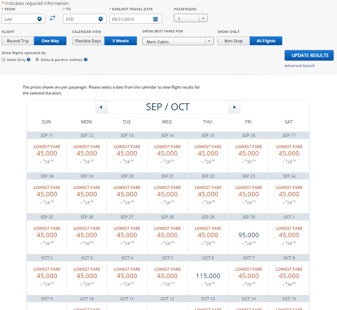Choose 5 Weeks calendar view

121,41
